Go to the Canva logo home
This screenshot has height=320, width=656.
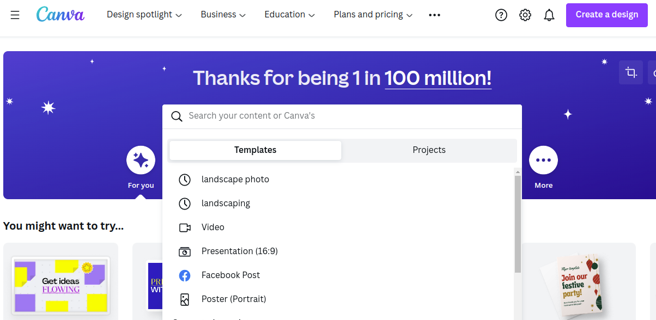pos(60,15)
